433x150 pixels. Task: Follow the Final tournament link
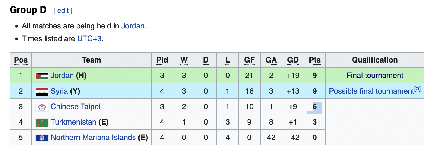click(x=375, y=76)
